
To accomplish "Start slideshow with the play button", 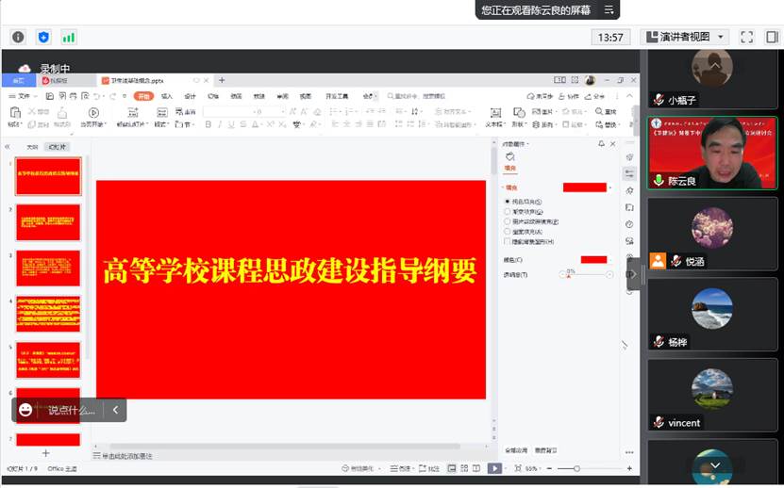I will [x=493, y=468].
